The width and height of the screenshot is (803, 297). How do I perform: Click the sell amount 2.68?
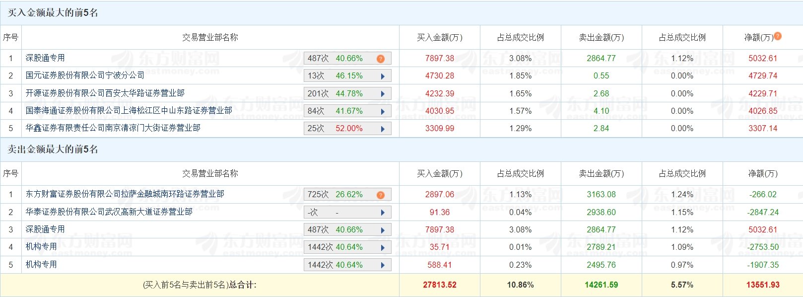click(602, 93)
